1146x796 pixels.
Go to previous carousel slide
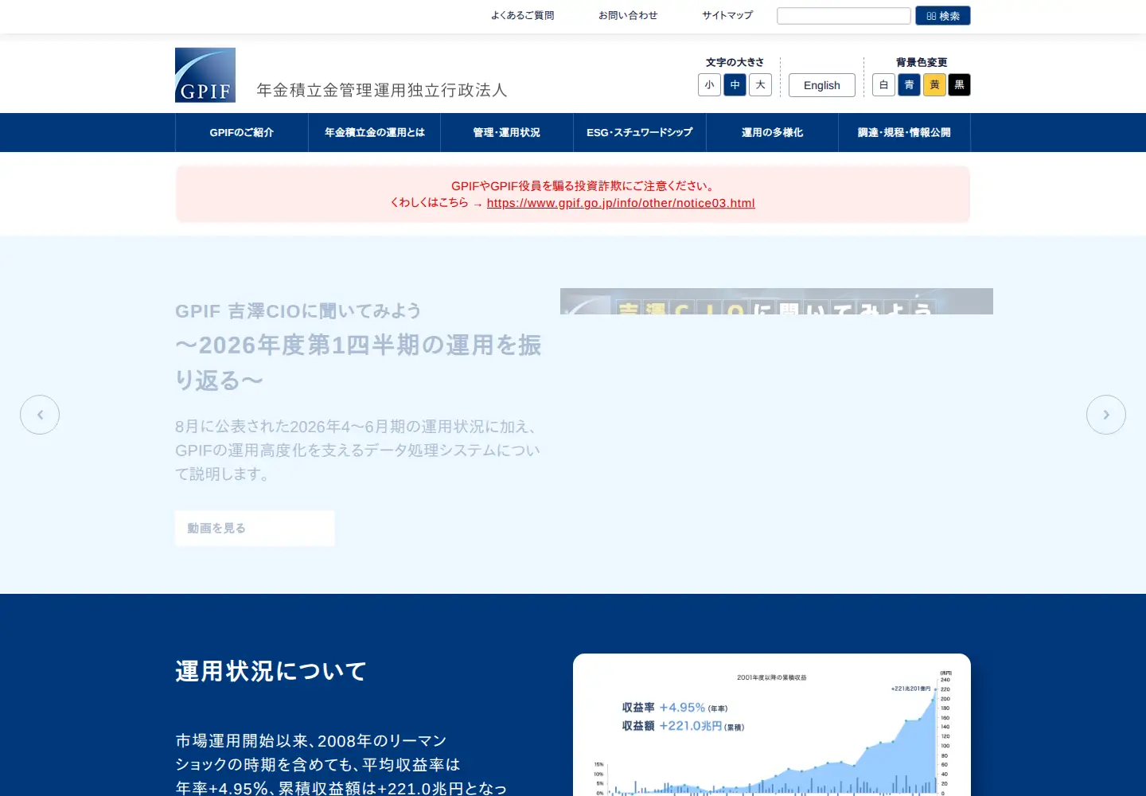(x=40, y=415)
